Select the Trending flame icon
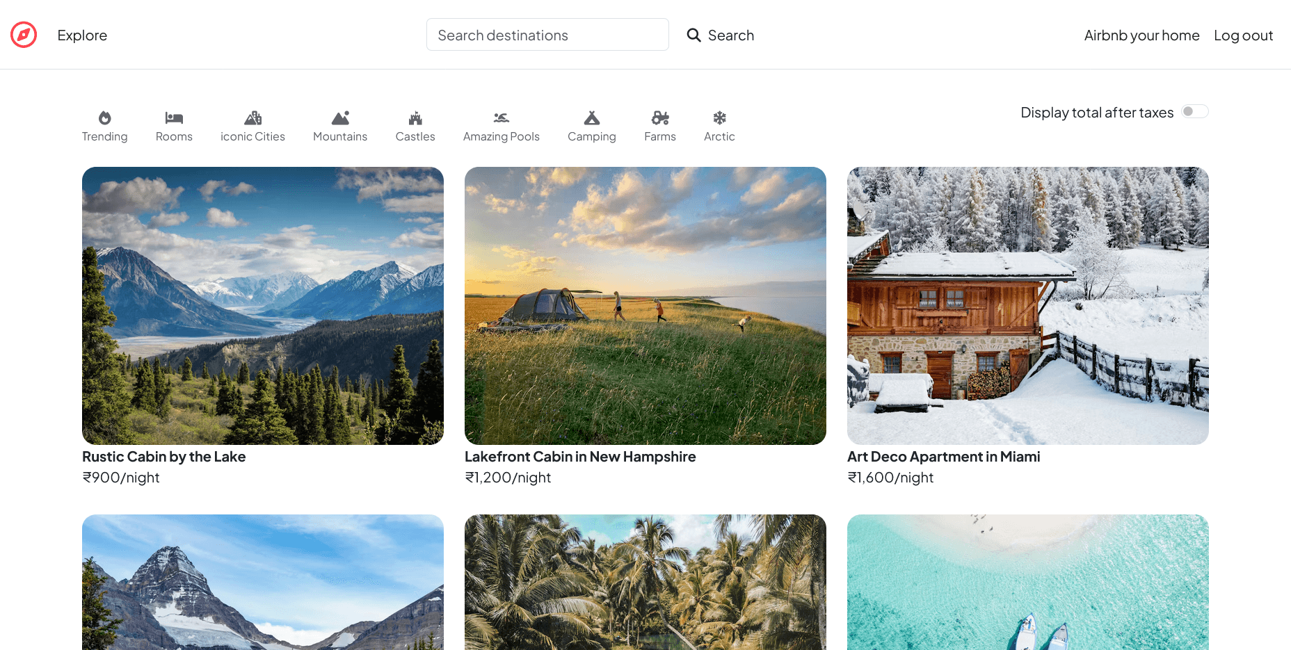Image resolution: width=1291 pixels, height=650 pixels. 104,117
